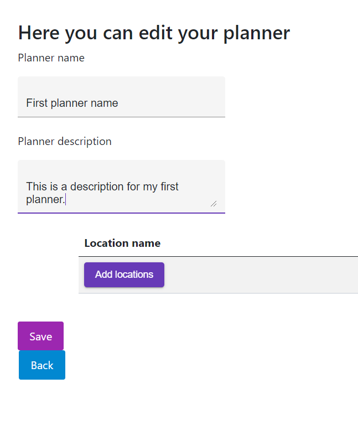Click empty table row area beside Add locations
358x430 pixels.
(260, 275)
